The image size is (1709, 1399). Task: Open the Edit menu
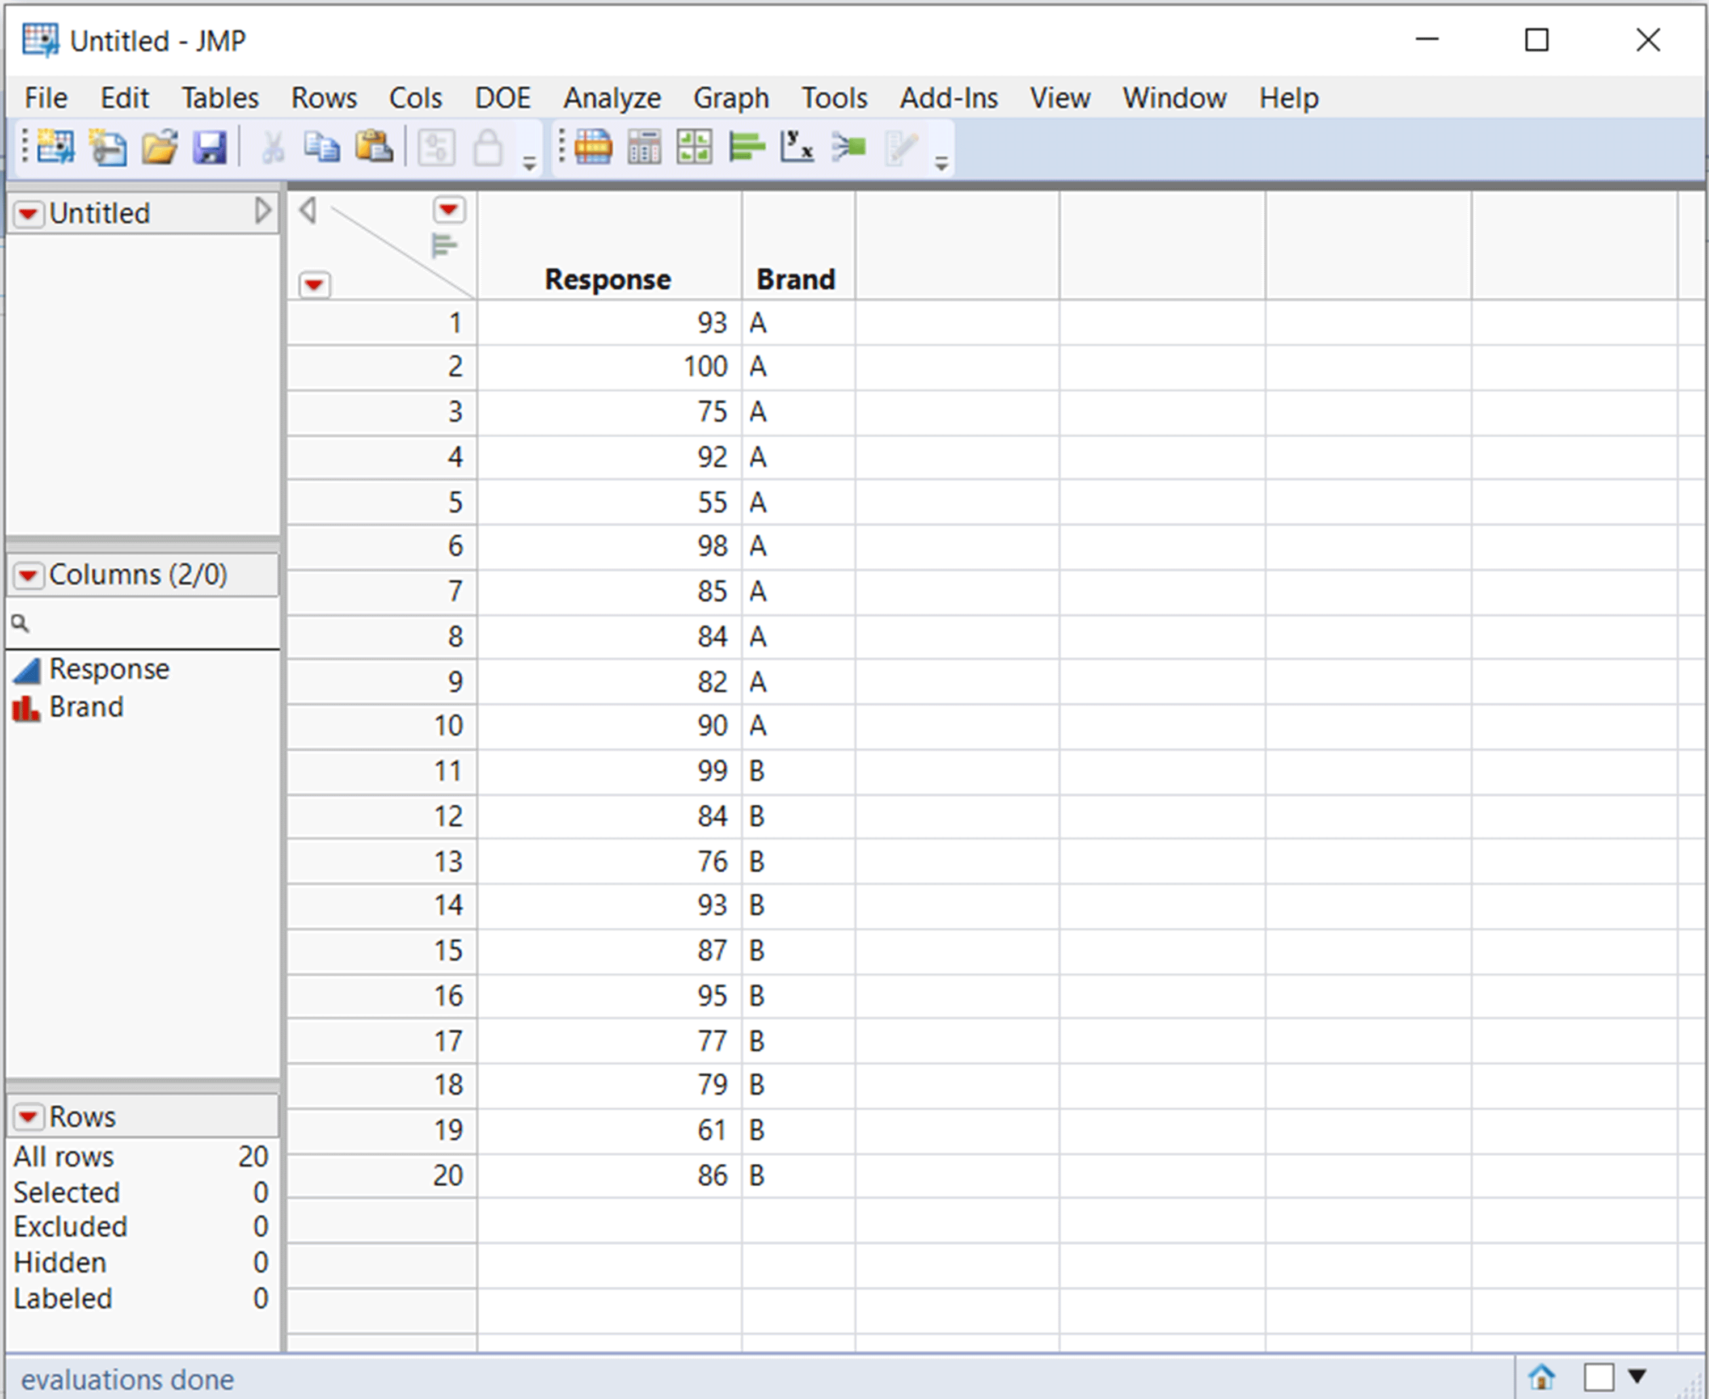[125, 98]
